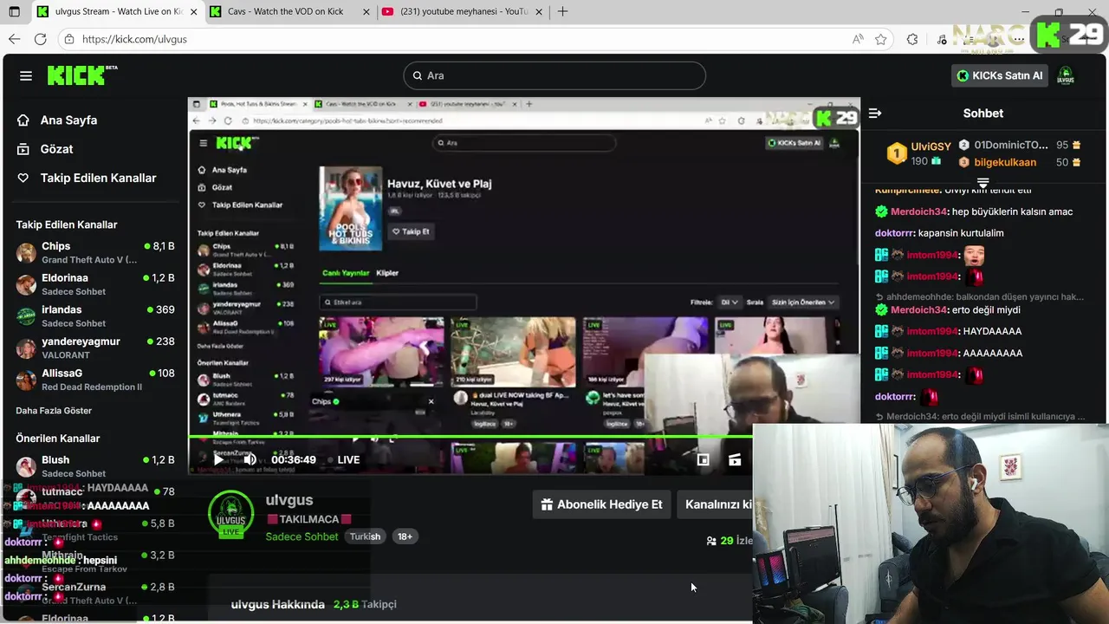
Task: Click the read aloud icon in address bar
Action: click(858, 39)
